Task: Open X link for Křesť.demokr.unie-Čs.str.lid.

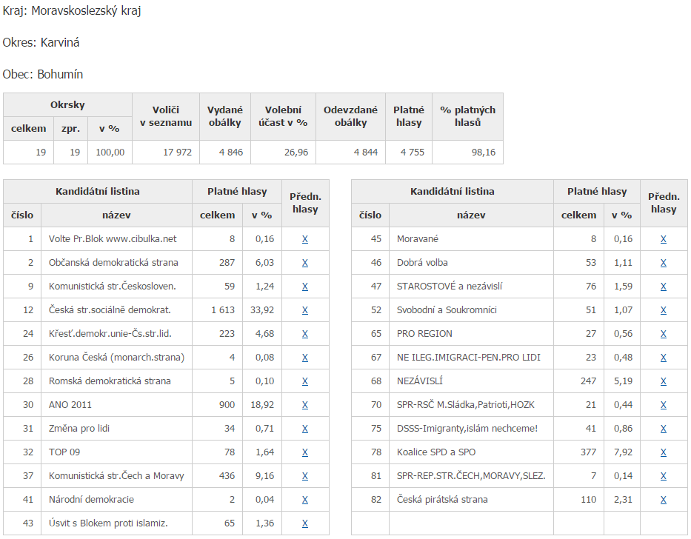Action: [x=305, y=334]
